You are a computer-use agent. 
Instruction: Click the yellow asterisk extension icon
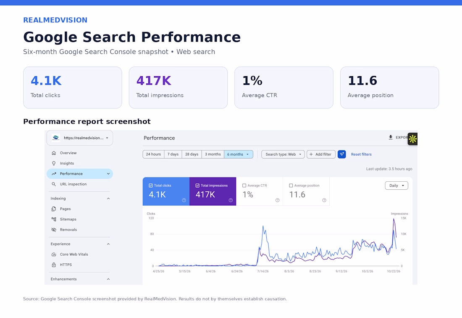tap(412, 139)
